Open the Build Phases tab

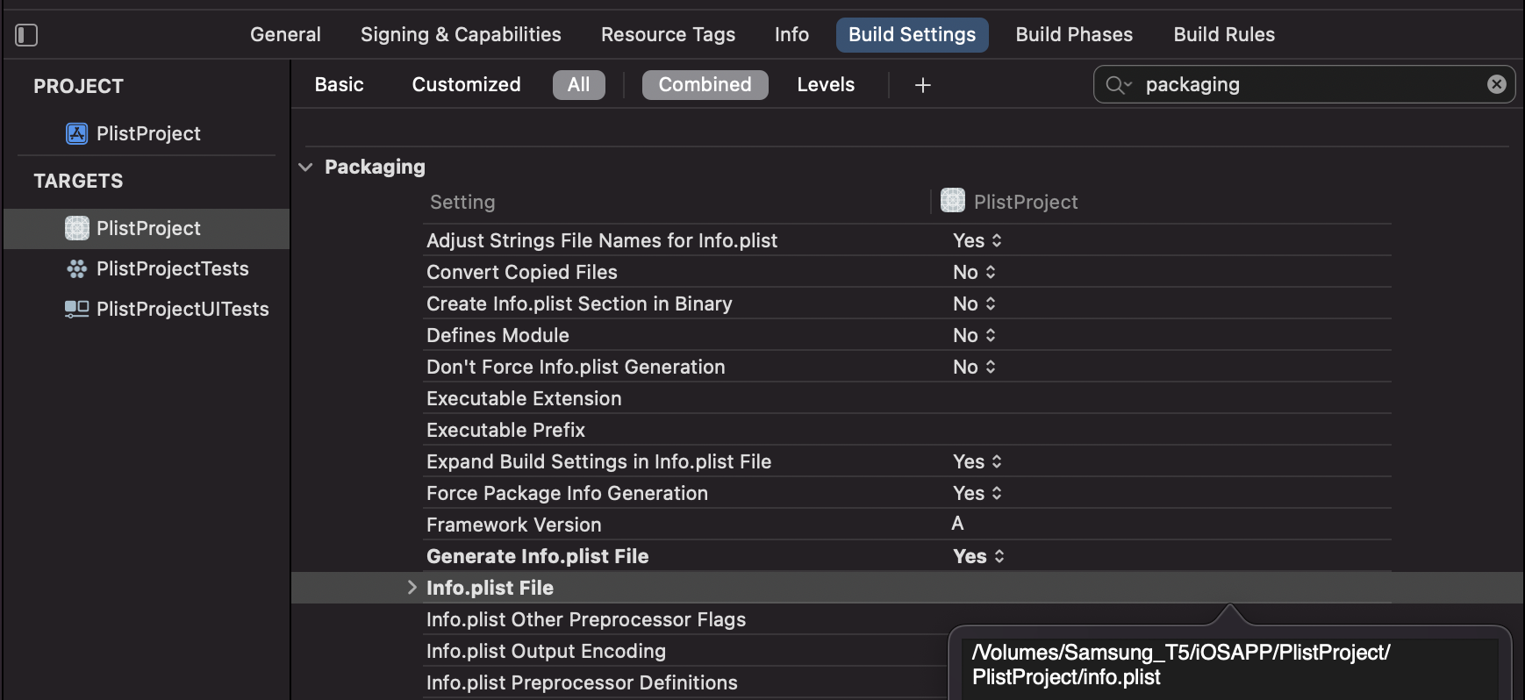click(x=1074, y=35)
